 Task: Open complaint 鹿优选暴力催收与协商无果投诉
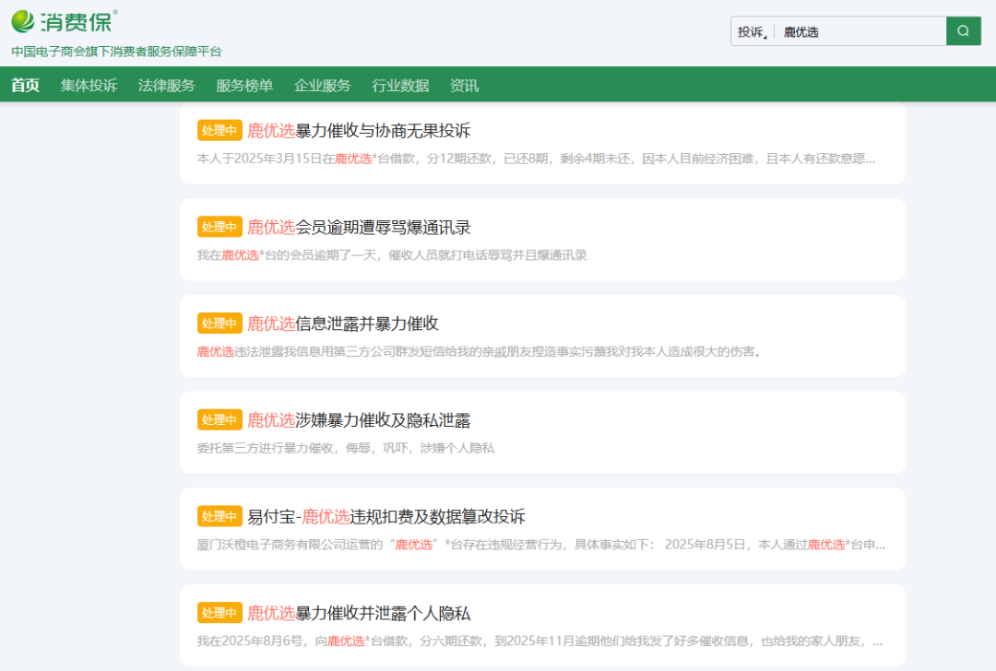(359, 131)
